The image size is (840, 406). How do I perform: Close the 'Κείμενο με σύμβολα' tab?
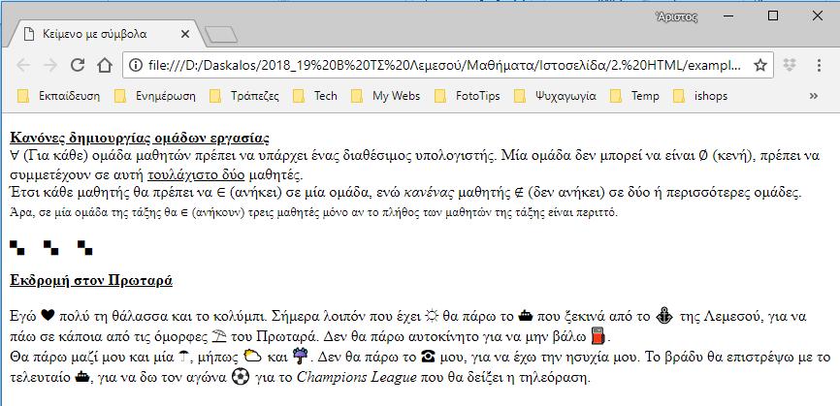pyautogui.click(x=185, y=34)
